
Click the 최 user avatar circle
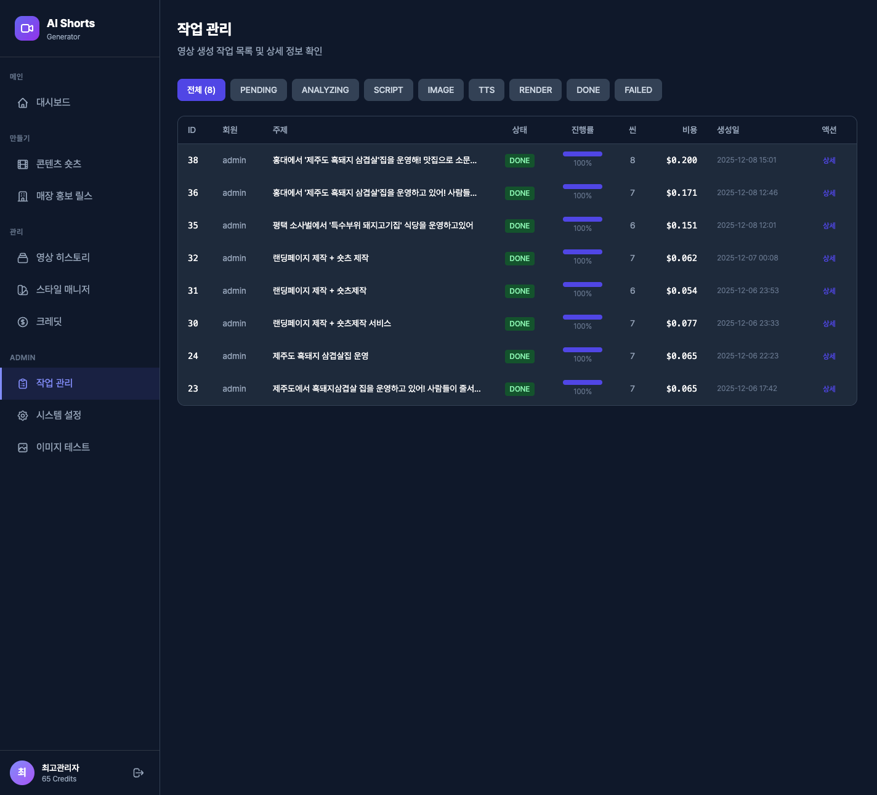[x=22, y=773]
